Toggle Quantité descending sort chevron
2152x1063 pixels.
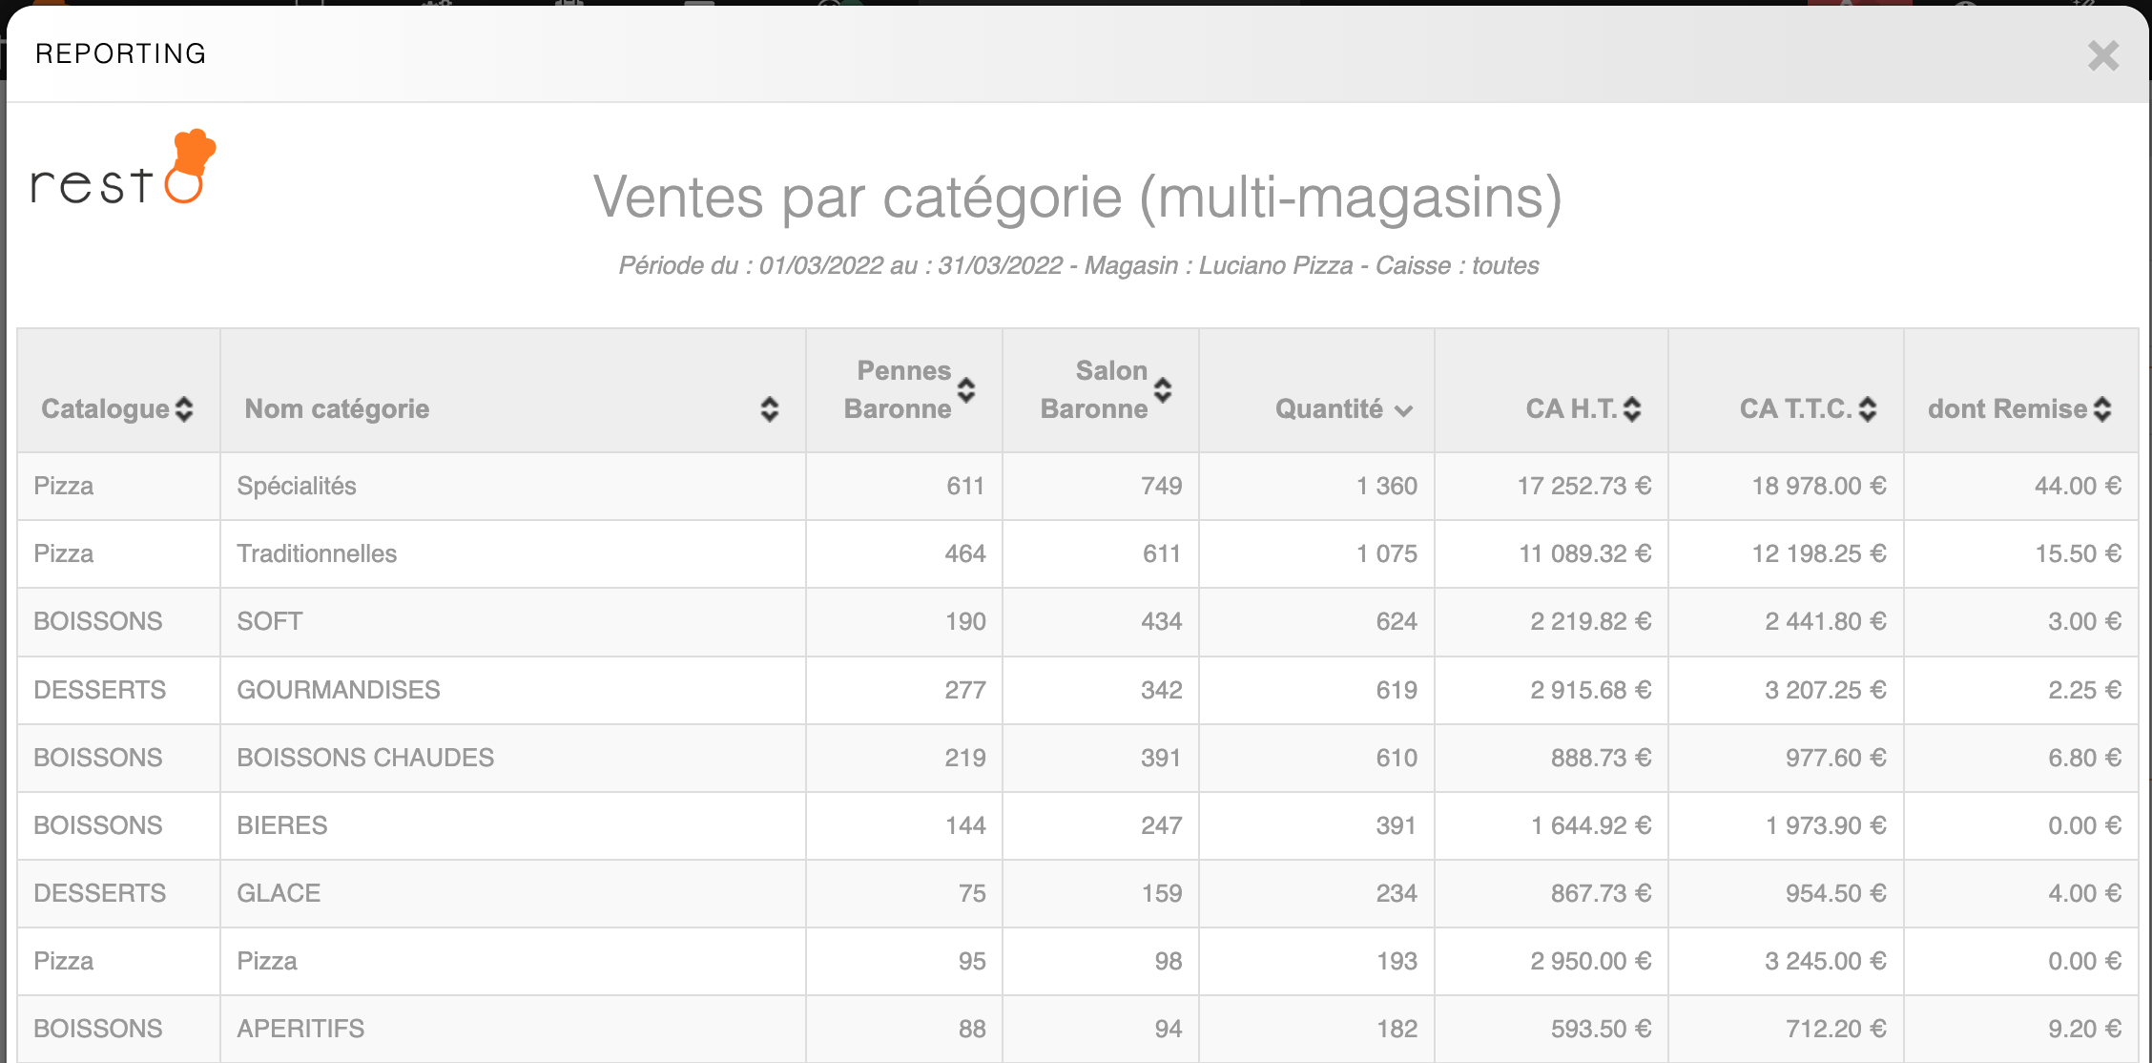pos(1403,411)
